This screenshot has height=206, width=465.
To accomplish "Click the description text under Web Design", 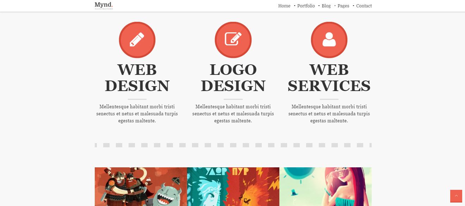I will (137, 114).
